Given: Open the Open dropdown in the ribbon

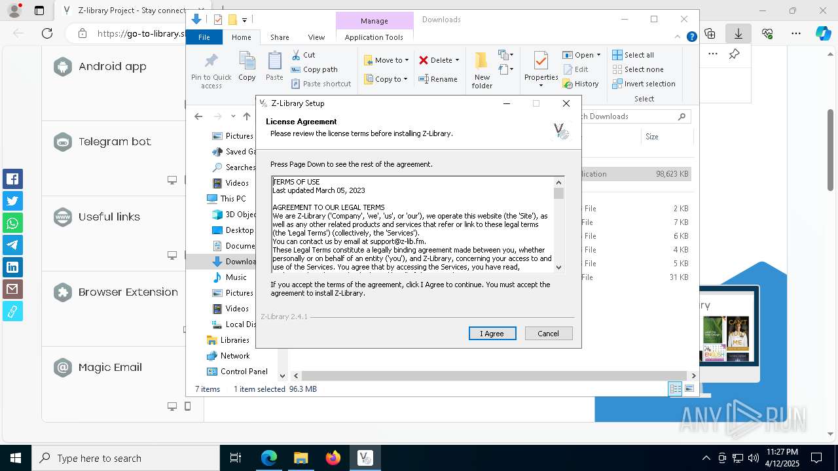Looking at the screenshot, I should 581,55.
